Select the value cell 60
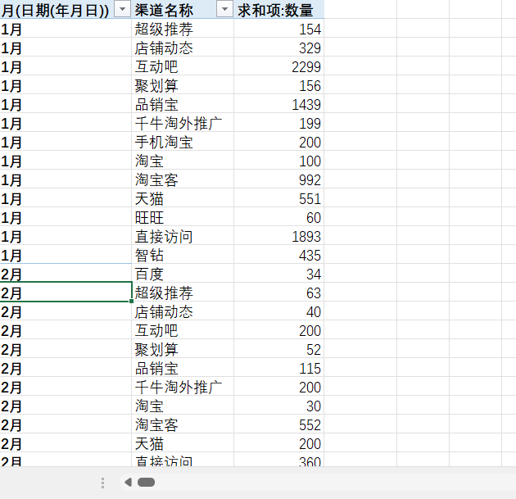The height and width of the screenshot is (499, 516). tap(279, 217)
